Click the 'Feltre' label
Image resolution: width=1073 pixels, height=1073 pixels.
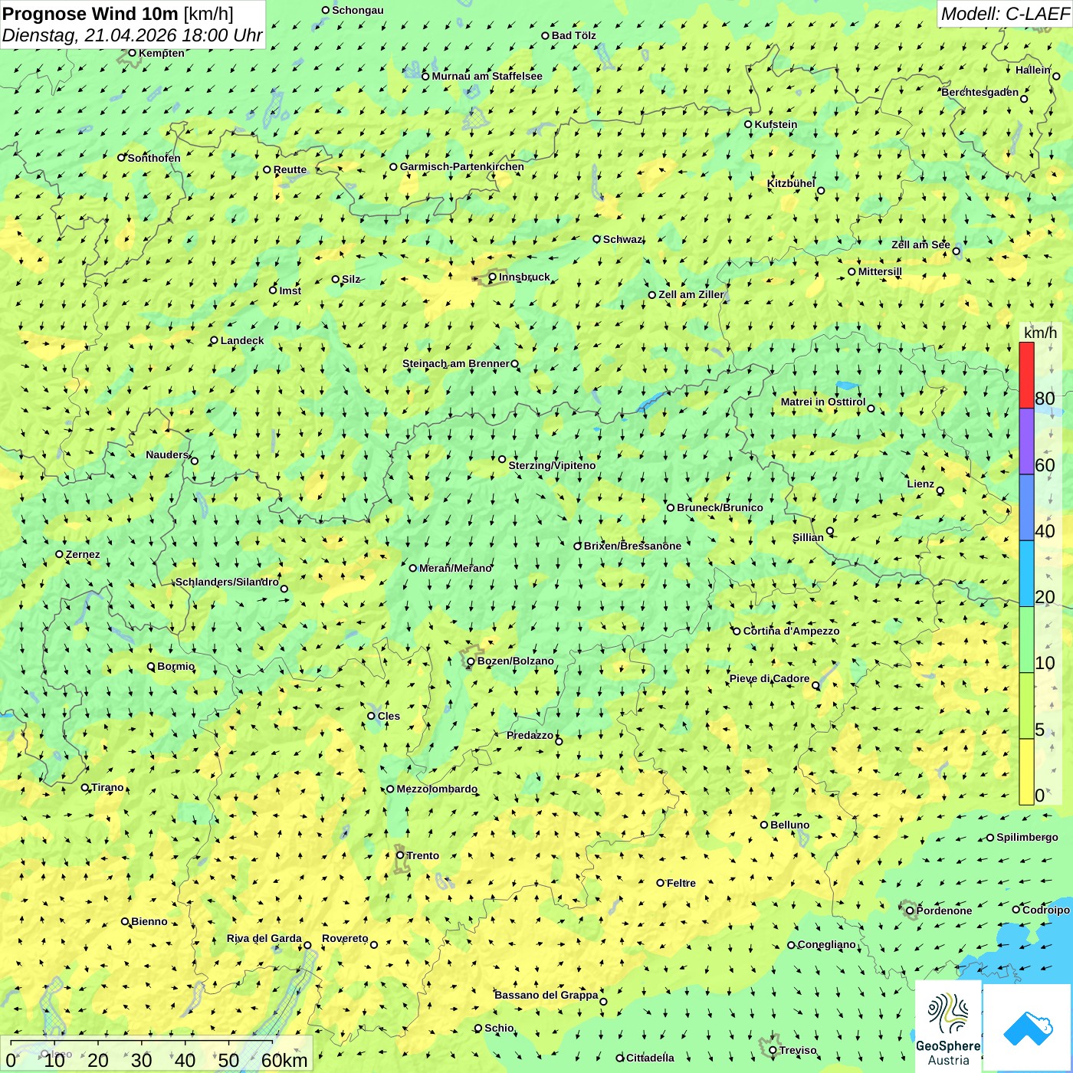681,883
